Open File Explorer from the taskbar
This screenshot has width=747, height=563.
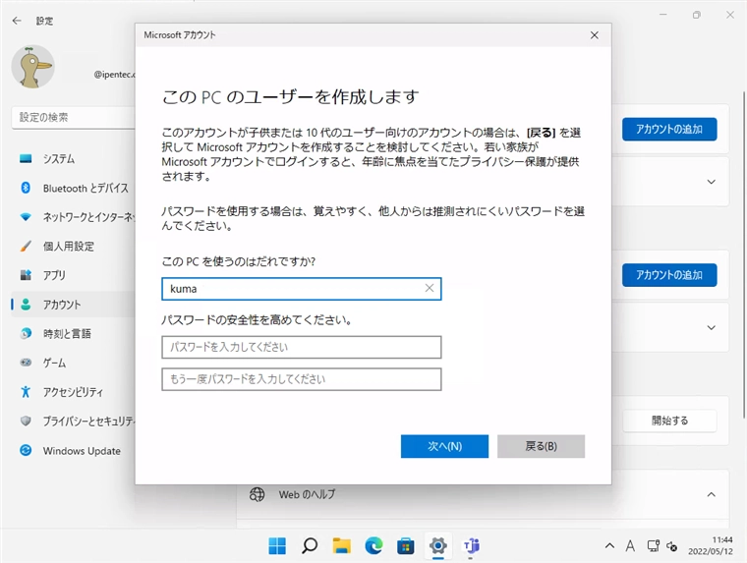342,546
